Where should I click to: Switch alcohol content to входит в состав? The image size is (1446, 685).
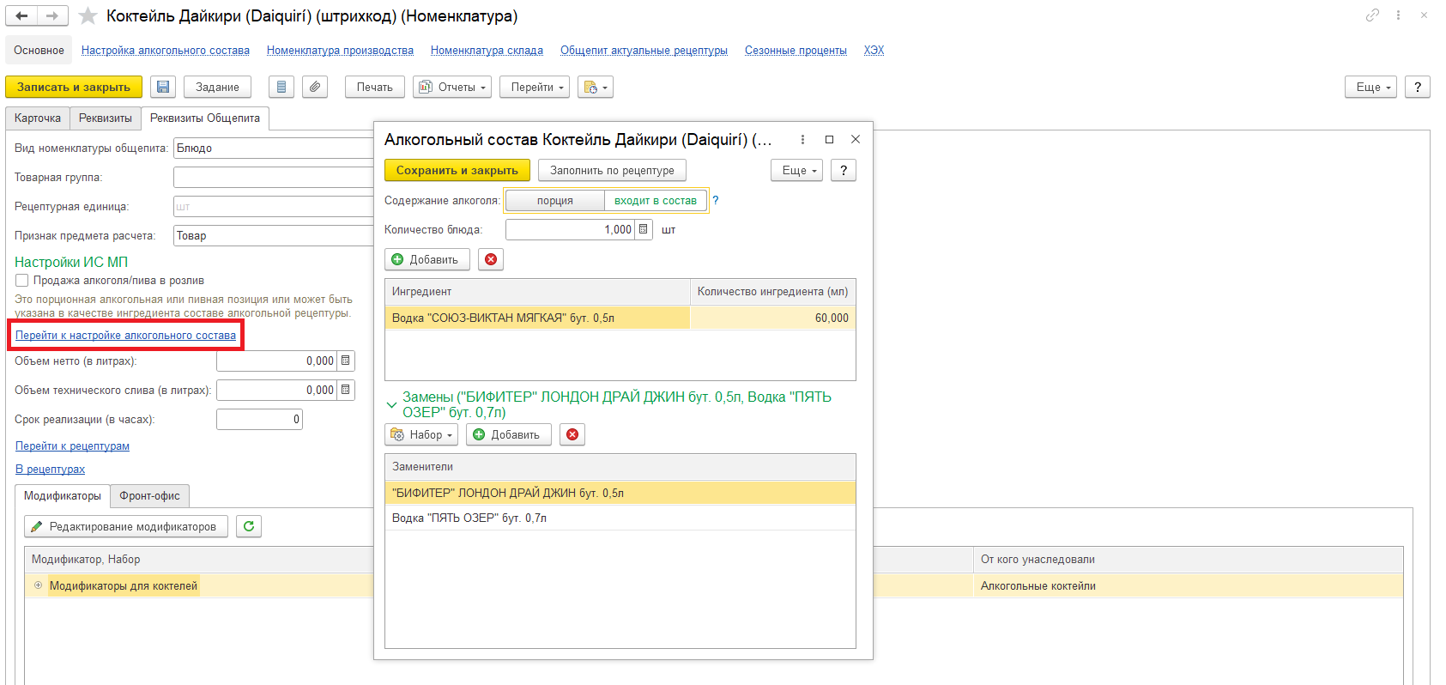coord(656,200)
